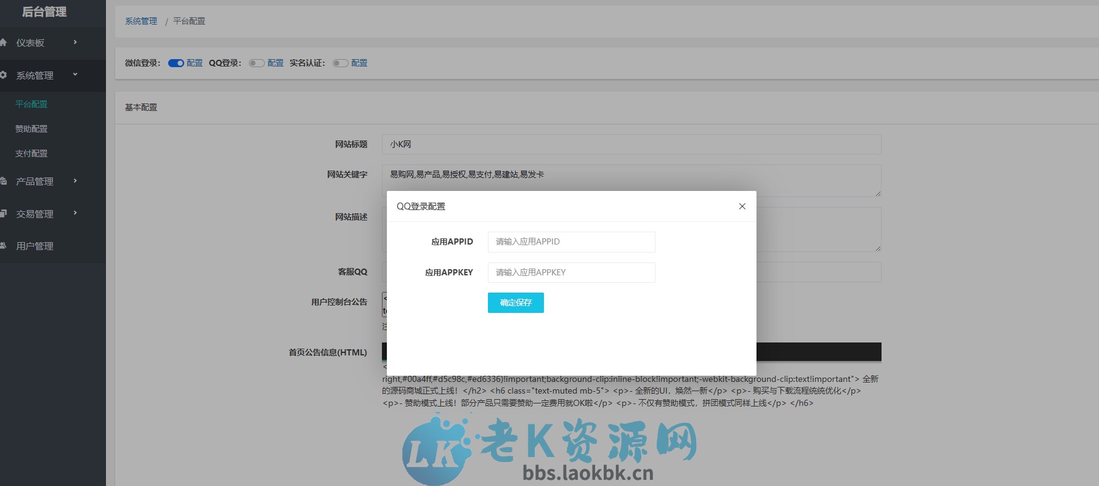Click the QQ登录配置 dialog title

point(421,206)
